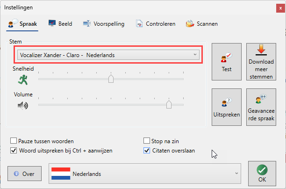This screenshot has height=189, width=286.
Task: Switch to the Beeld tab
Action: [x=60, y=24]
